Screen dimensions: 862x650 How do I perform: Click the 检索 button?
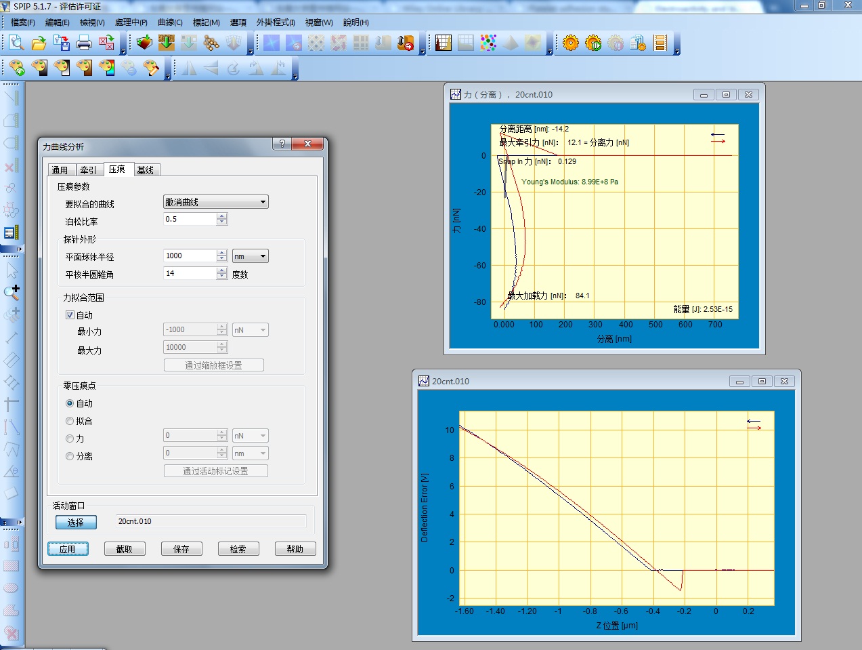238,549
